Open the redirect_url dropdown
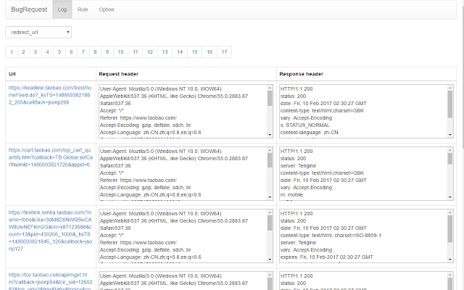Image resolution: width=464 pixels, height=290 pixels. tap(38, 33)
